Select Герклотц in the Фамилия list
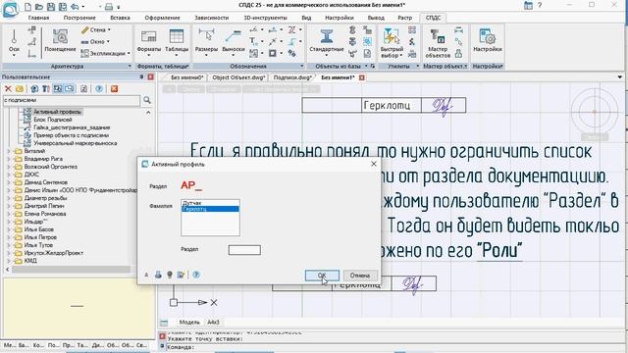628x353 pixels. coord(210,209)
